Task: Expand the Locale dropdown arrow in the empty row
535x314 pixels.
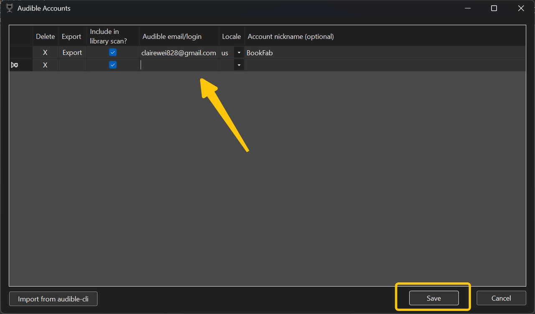Action: click(x=239, y=65)
